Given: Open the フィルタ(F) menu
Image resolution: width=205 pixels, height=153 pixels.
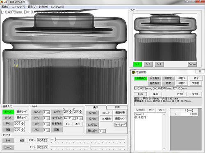Looking at the screenshot, I should click(18, 7).
